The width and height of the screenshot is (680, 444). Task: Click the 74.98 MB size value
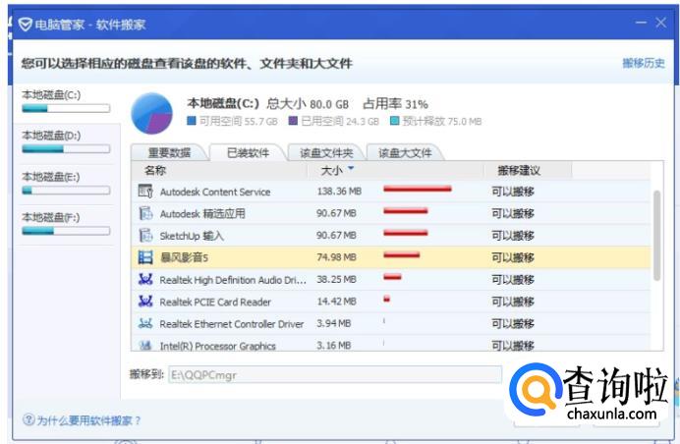[336, 257]
